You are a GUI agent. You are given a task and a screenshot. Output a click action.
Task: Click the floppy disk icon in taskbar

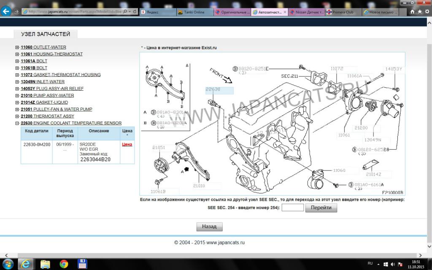pos(82,264)
